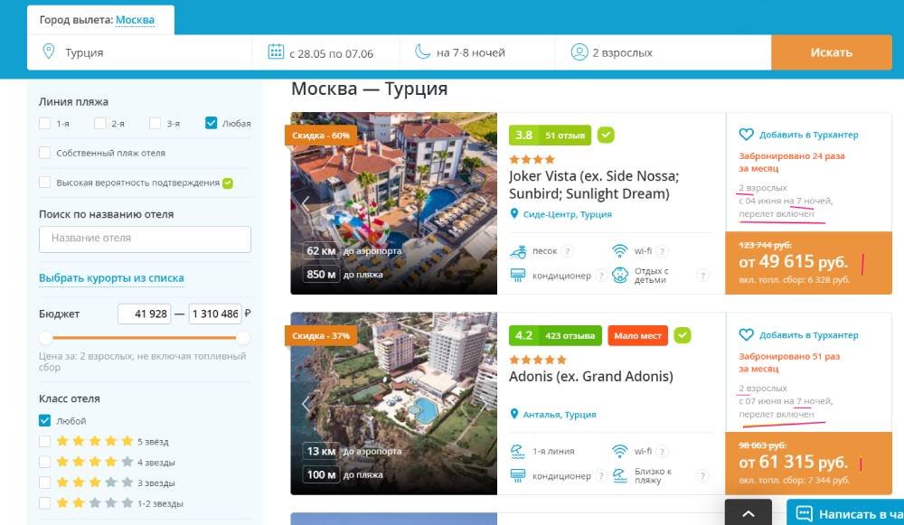Open the Joker Vista hotel title link
Image resolution: width=904 pixels, height=525 pixels.
pos(593,184)
